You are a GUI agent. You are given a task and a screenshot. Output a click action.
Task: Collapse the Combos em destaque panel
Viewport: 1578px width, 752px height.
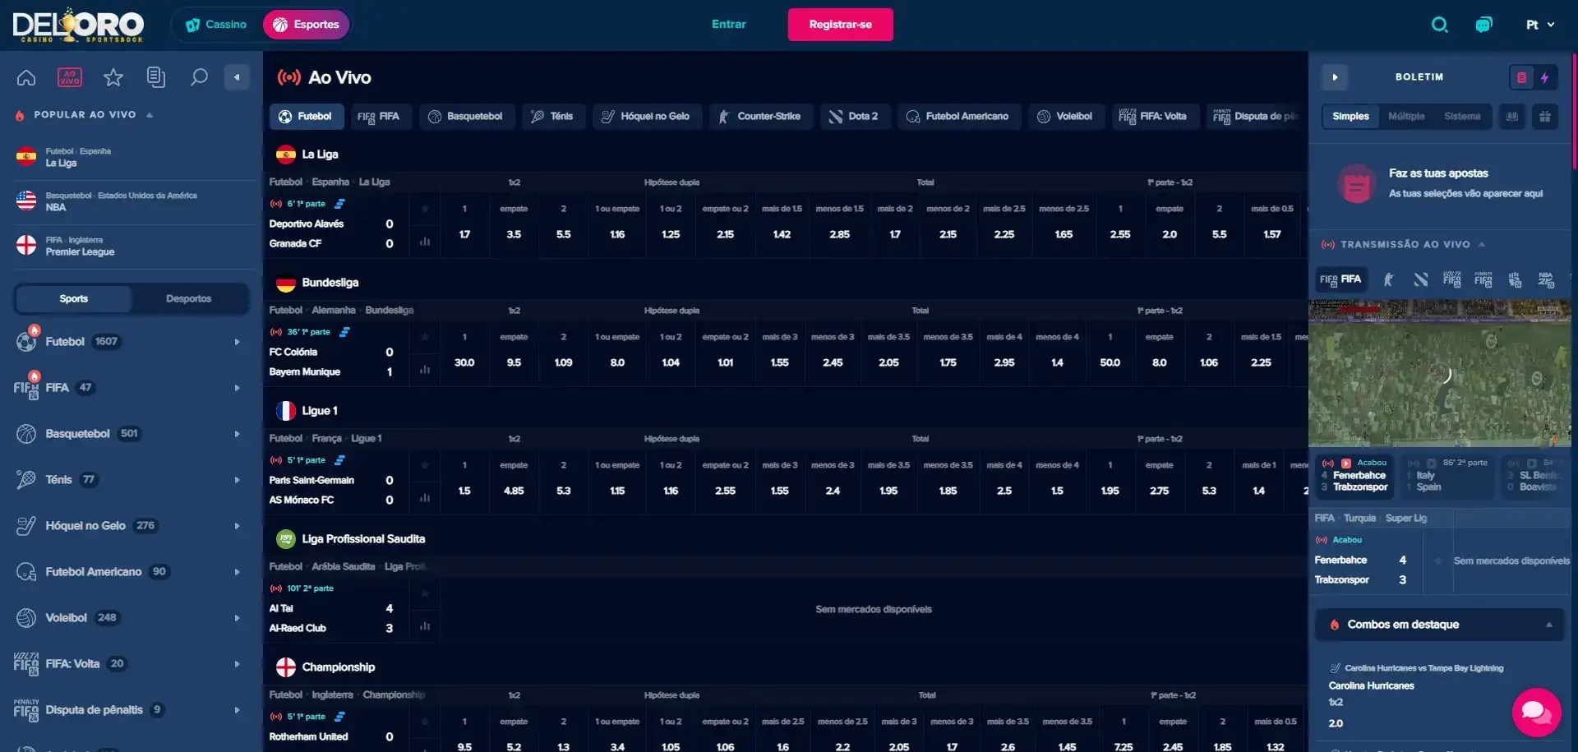(1548, 625)
